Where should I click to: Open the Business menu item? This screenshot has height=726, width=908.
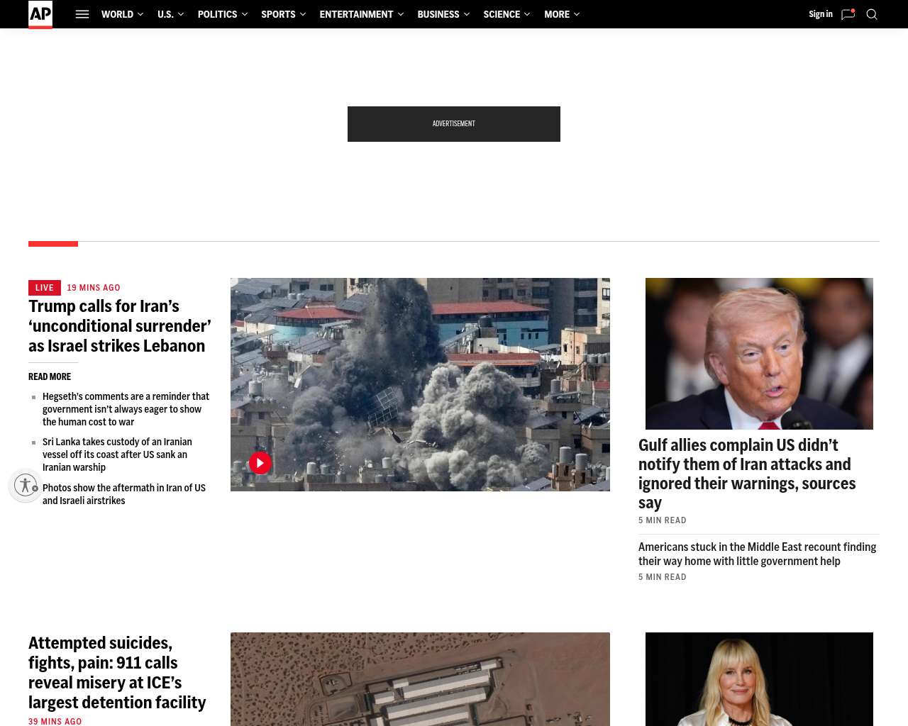(438, 14)
